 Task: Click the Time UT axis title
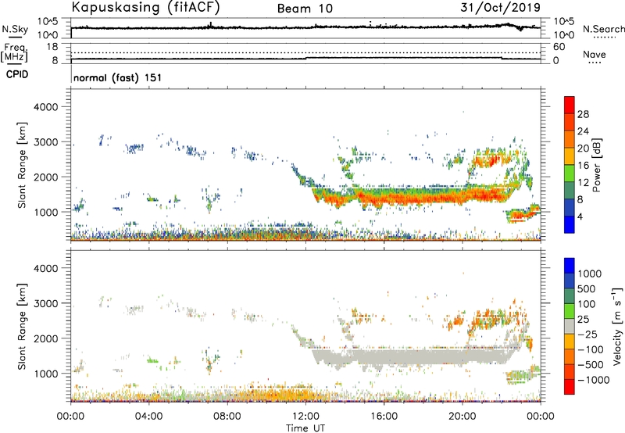305,428
